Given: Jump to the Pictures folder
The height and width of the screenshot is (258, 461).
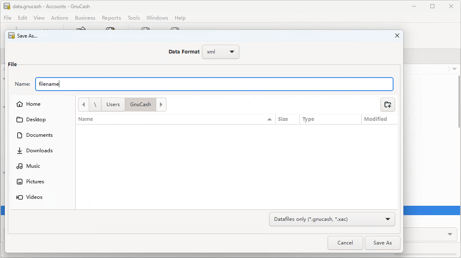Looking at the screenshot, I should click(x=35, y=182).
